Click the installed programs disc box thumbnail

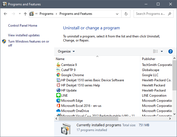pos(66,129)
